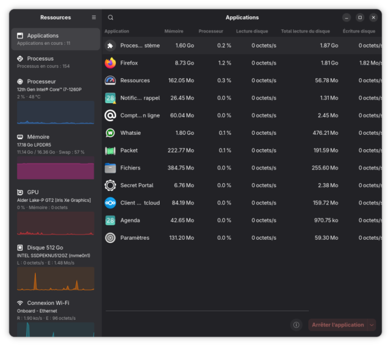The height and width of the screenshot is (346, 391).
Task: Click the cyan Wi-Fi traffic graph
Action: point(55,330)
